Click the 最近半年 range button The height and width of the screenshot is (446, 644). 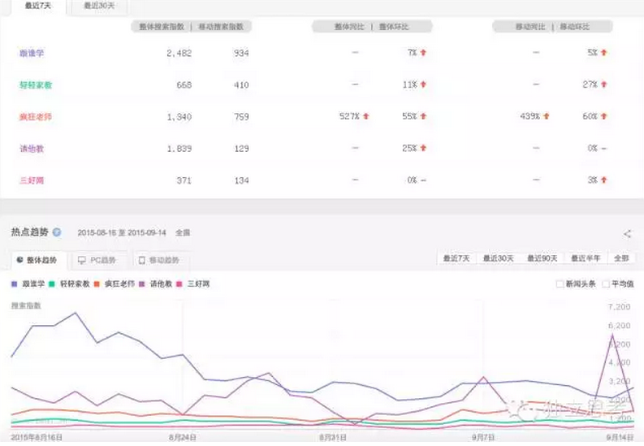coord(584,258)
